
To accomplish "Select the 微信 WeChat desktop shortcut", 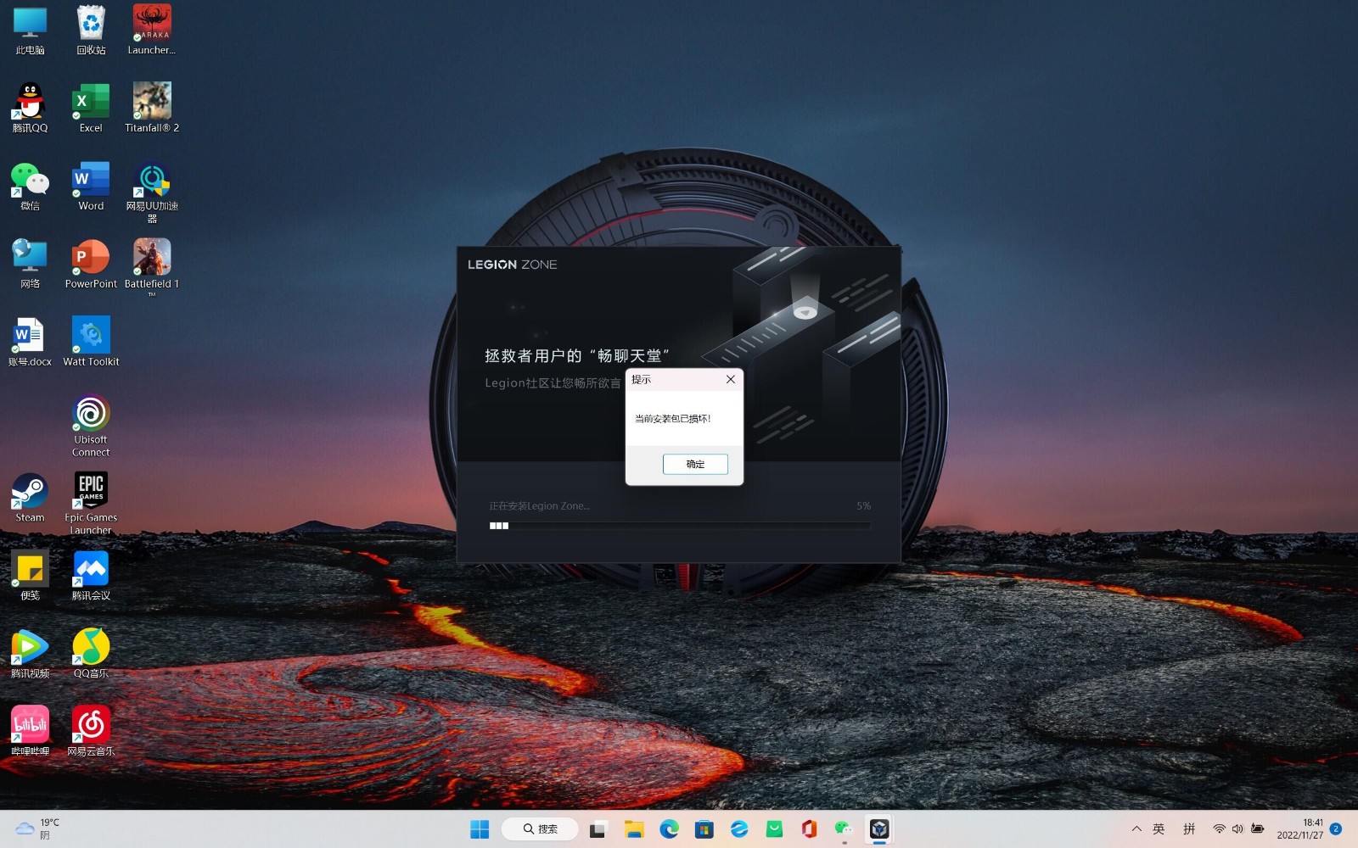I will (30, 187).
